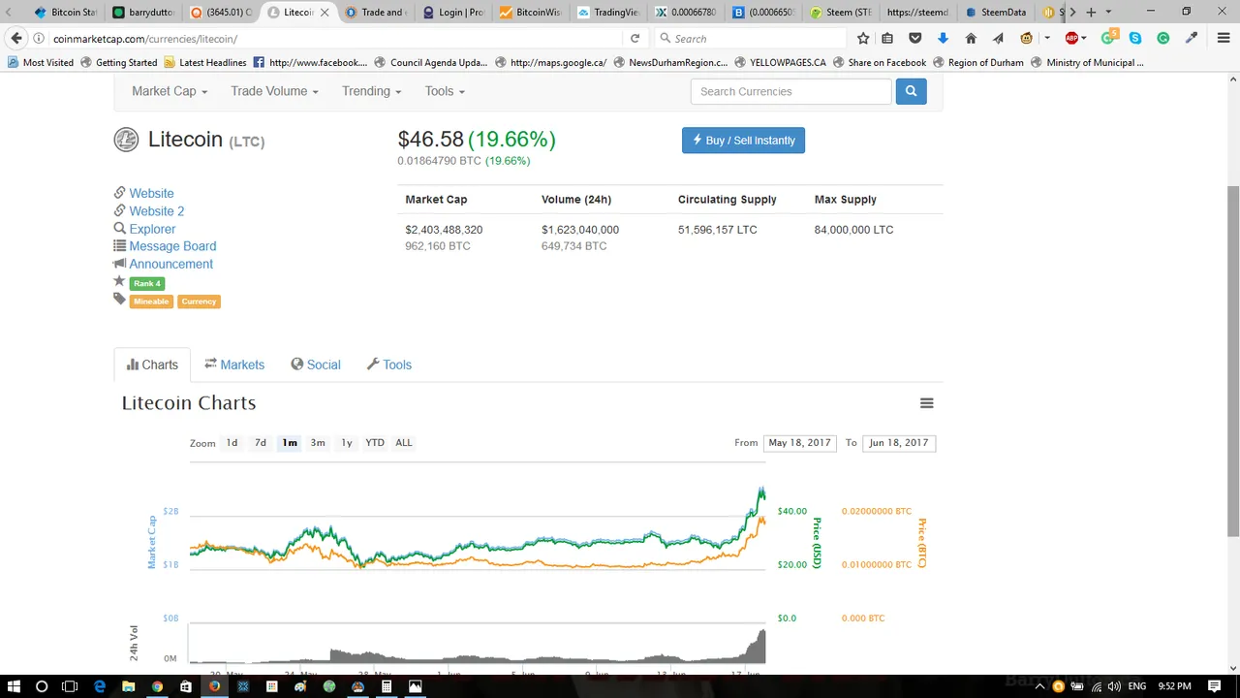The image size is (1240, 698).
Task: Click the Buy / Sell Instantly button
Action: pyautogui.click(x=743, y=141)
